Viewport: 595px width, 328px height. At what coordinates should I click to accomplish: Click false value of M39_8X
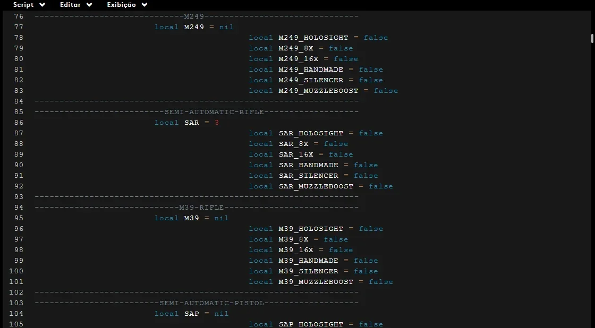[x=336, y=239]
